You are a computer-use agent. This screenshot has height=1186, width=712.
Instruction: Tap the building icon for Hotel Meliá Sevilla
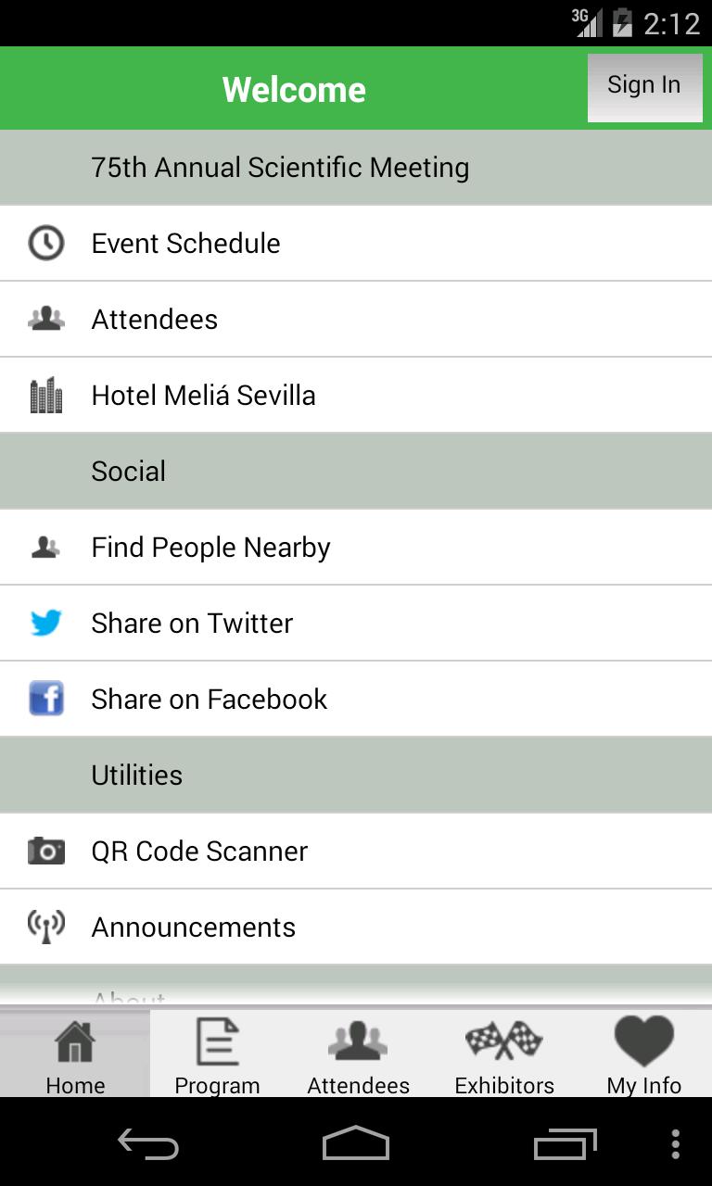coord(45,395)
